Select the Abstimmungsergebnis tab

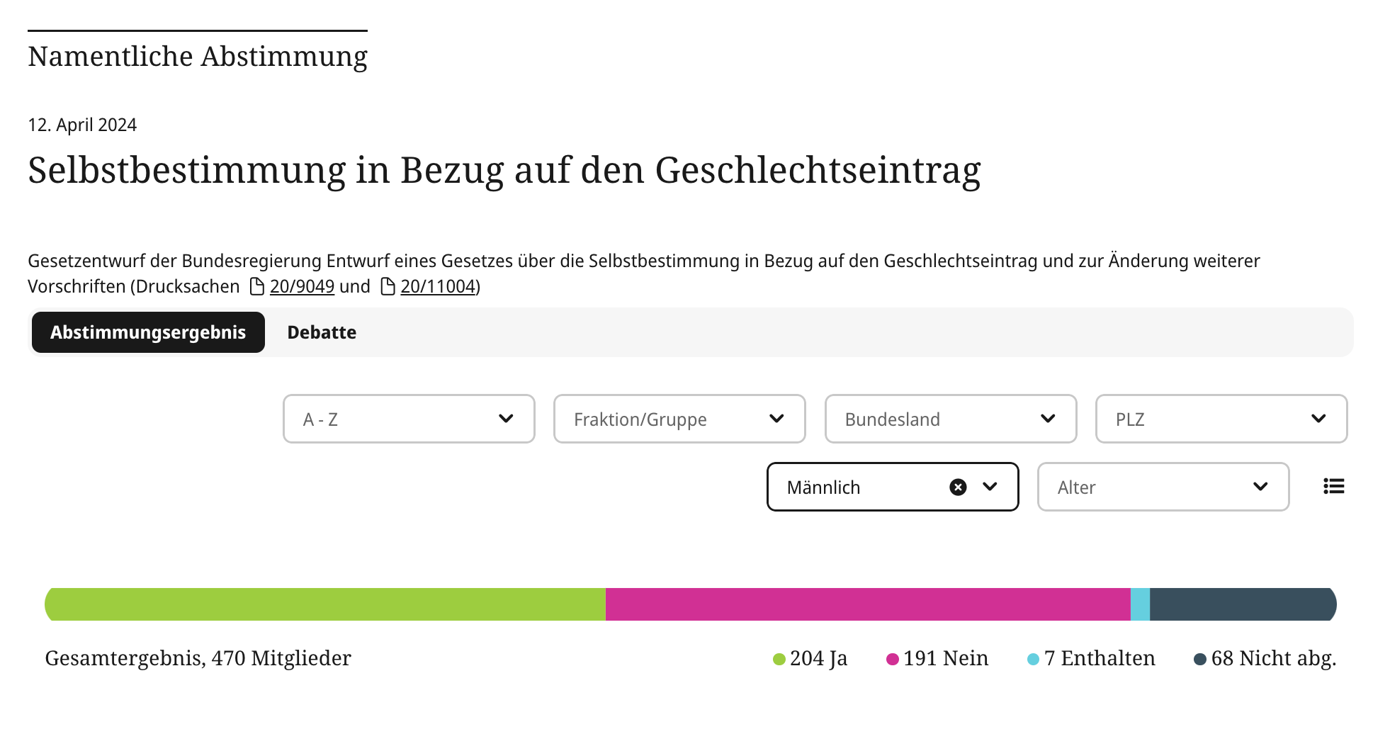click(x=148, y=333)
